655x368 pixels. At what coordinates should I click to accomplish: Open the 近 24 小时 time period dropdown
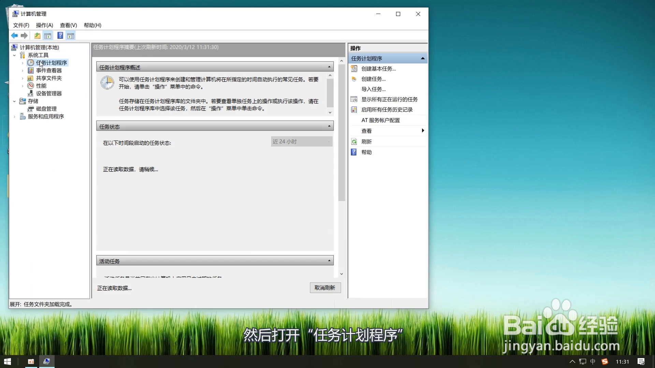[302, 141]
